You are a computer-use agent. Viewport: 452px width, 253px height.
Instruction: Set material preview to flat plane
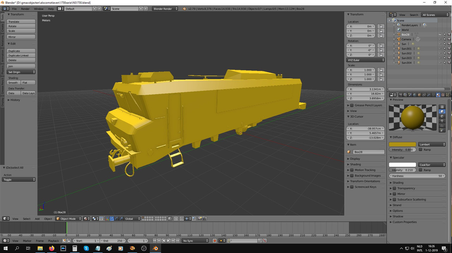(442, 107)
